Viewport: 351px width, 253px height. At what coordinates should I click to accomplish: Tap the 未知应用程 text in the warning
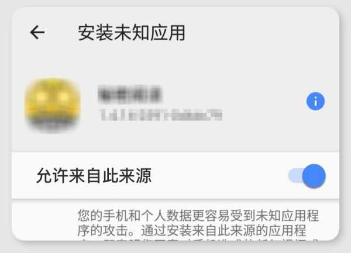pyautogui.click(x=287, y=216)
